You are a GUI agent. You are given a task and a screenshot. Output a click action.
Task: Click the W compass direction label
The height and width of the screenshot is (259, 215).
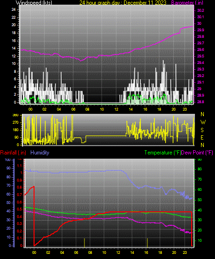[x=203, y=122]
